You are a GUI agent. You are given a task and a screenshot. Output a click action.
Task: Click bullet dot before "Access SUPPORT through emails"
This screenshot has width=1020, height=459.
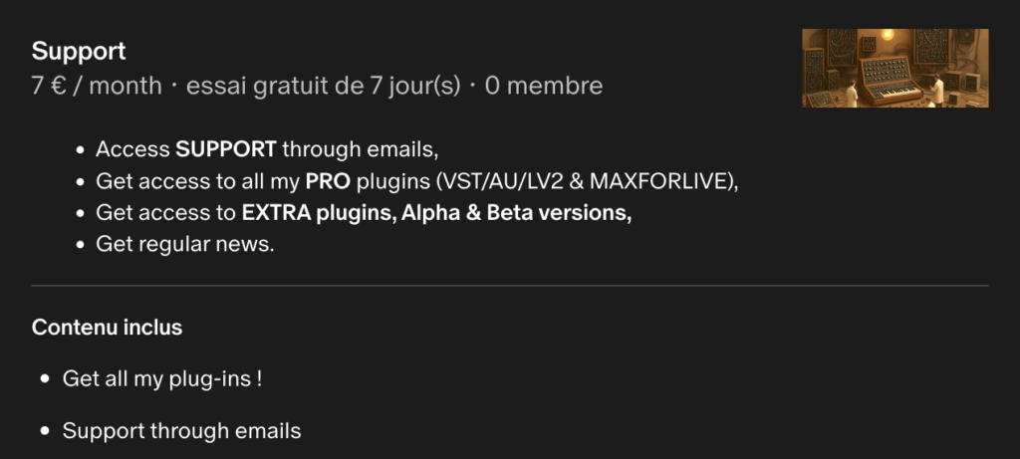click(x=80, y=152)
